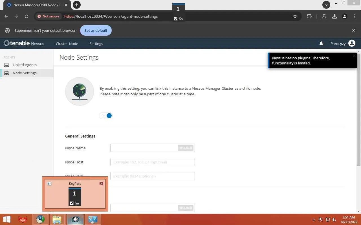Viewport: 361px width, 225px height.
Task: Go back to the previous page
Action: (6, 16)
